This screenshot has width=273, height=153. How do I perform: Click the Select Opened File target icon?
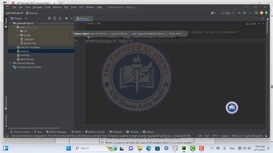(x=49, y=18)
